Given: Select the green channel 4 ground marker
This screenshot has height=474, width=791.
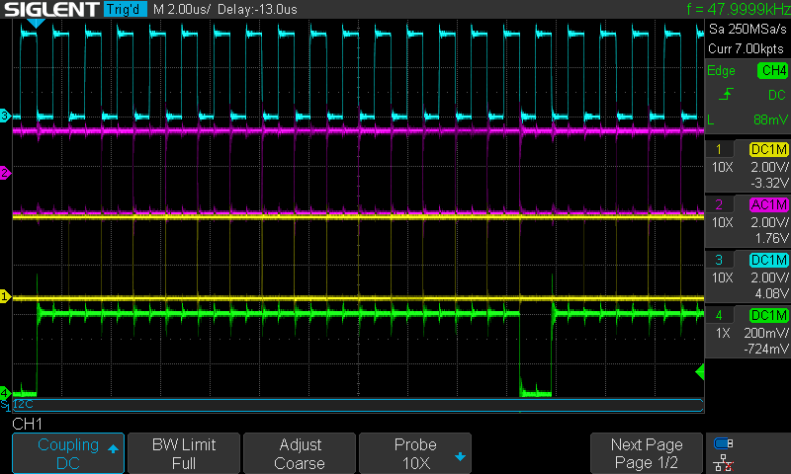Looking at the screenshot, I should pyautogui.click(x=5, y=392).
